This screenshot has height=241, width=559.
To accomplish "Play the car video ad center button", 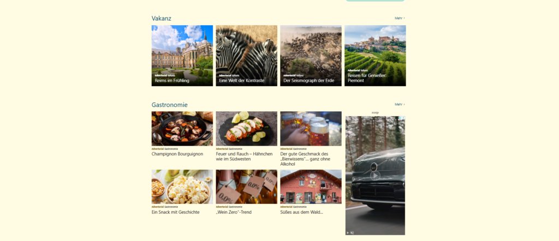I will [x=374, y=176].
